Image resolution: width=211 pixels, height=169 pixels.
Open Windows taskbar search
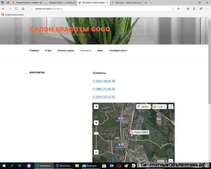point(12,166)
